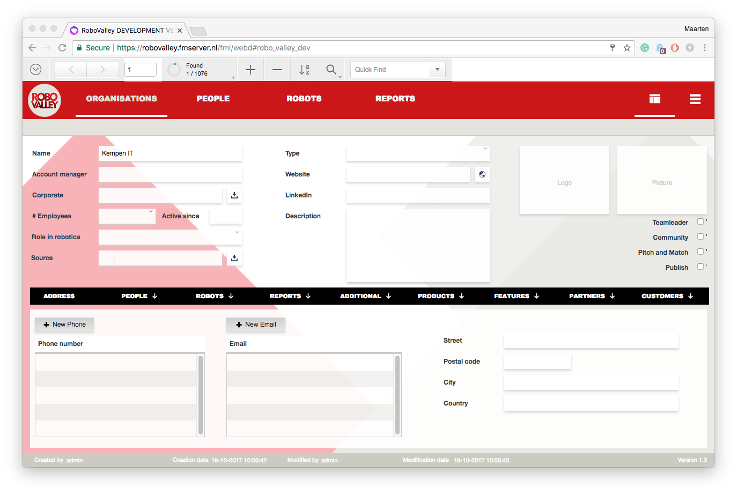Viewport: 737px width, 494px height.
Task: Open the green Grammarly extension icon
Action: coord(645,48)
